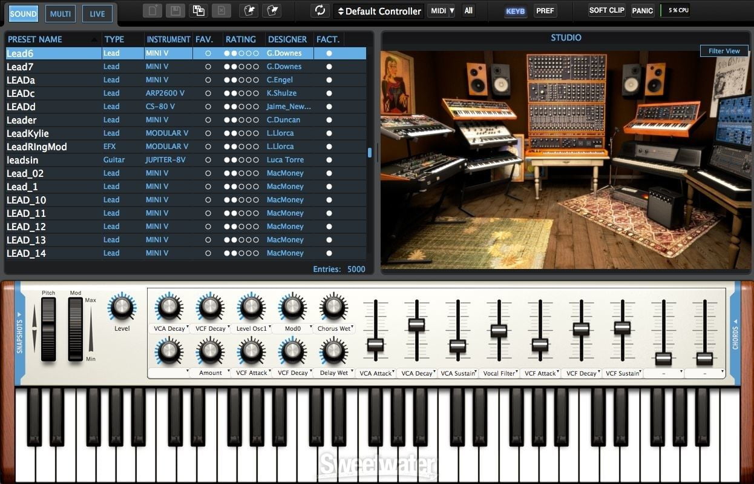Select the Leader preset row

point(185,120)
